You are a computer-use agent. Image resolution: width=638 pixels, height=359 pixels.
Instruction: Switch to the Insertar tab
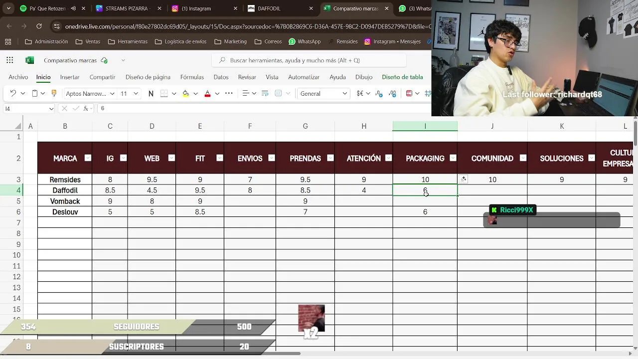70,77
